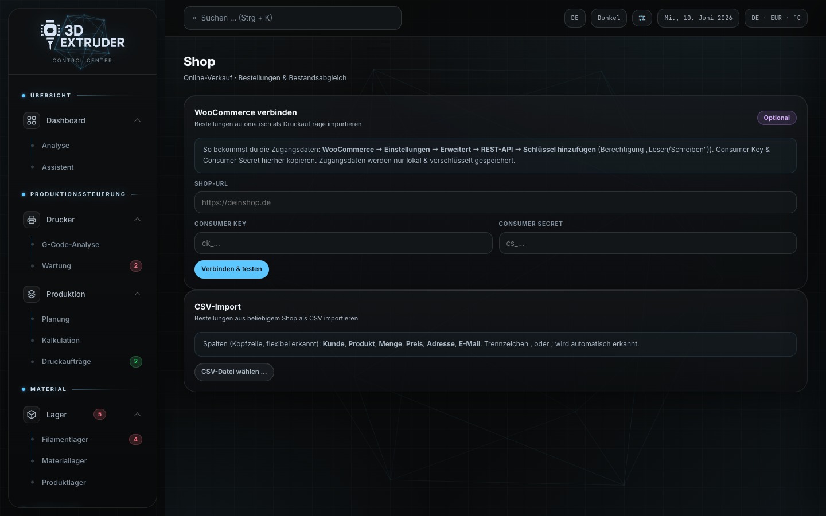Open the Kalkulation page
Image resolution: width=826 pixels, height=516 pixels.
(61, 341)
